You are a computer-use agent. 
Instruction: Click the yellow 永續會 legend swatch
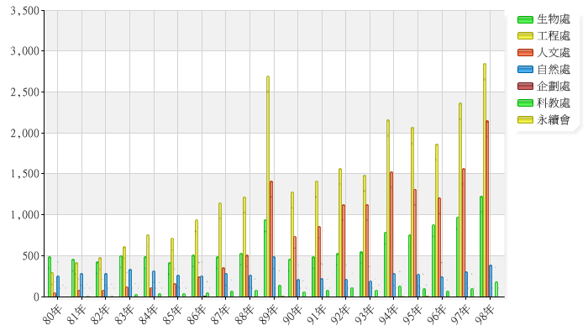526,120
